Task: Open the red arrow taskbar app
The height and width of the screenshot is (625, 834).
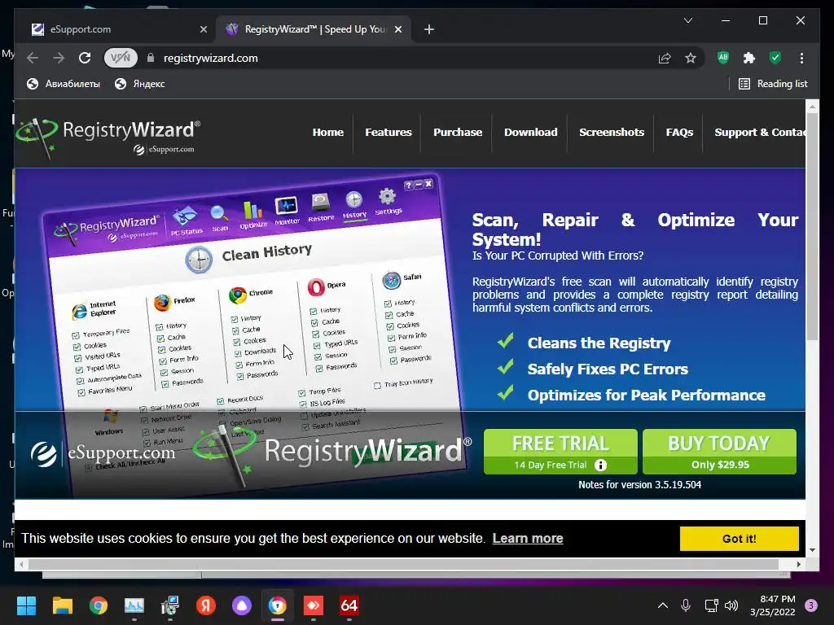Action: point(314,605)
